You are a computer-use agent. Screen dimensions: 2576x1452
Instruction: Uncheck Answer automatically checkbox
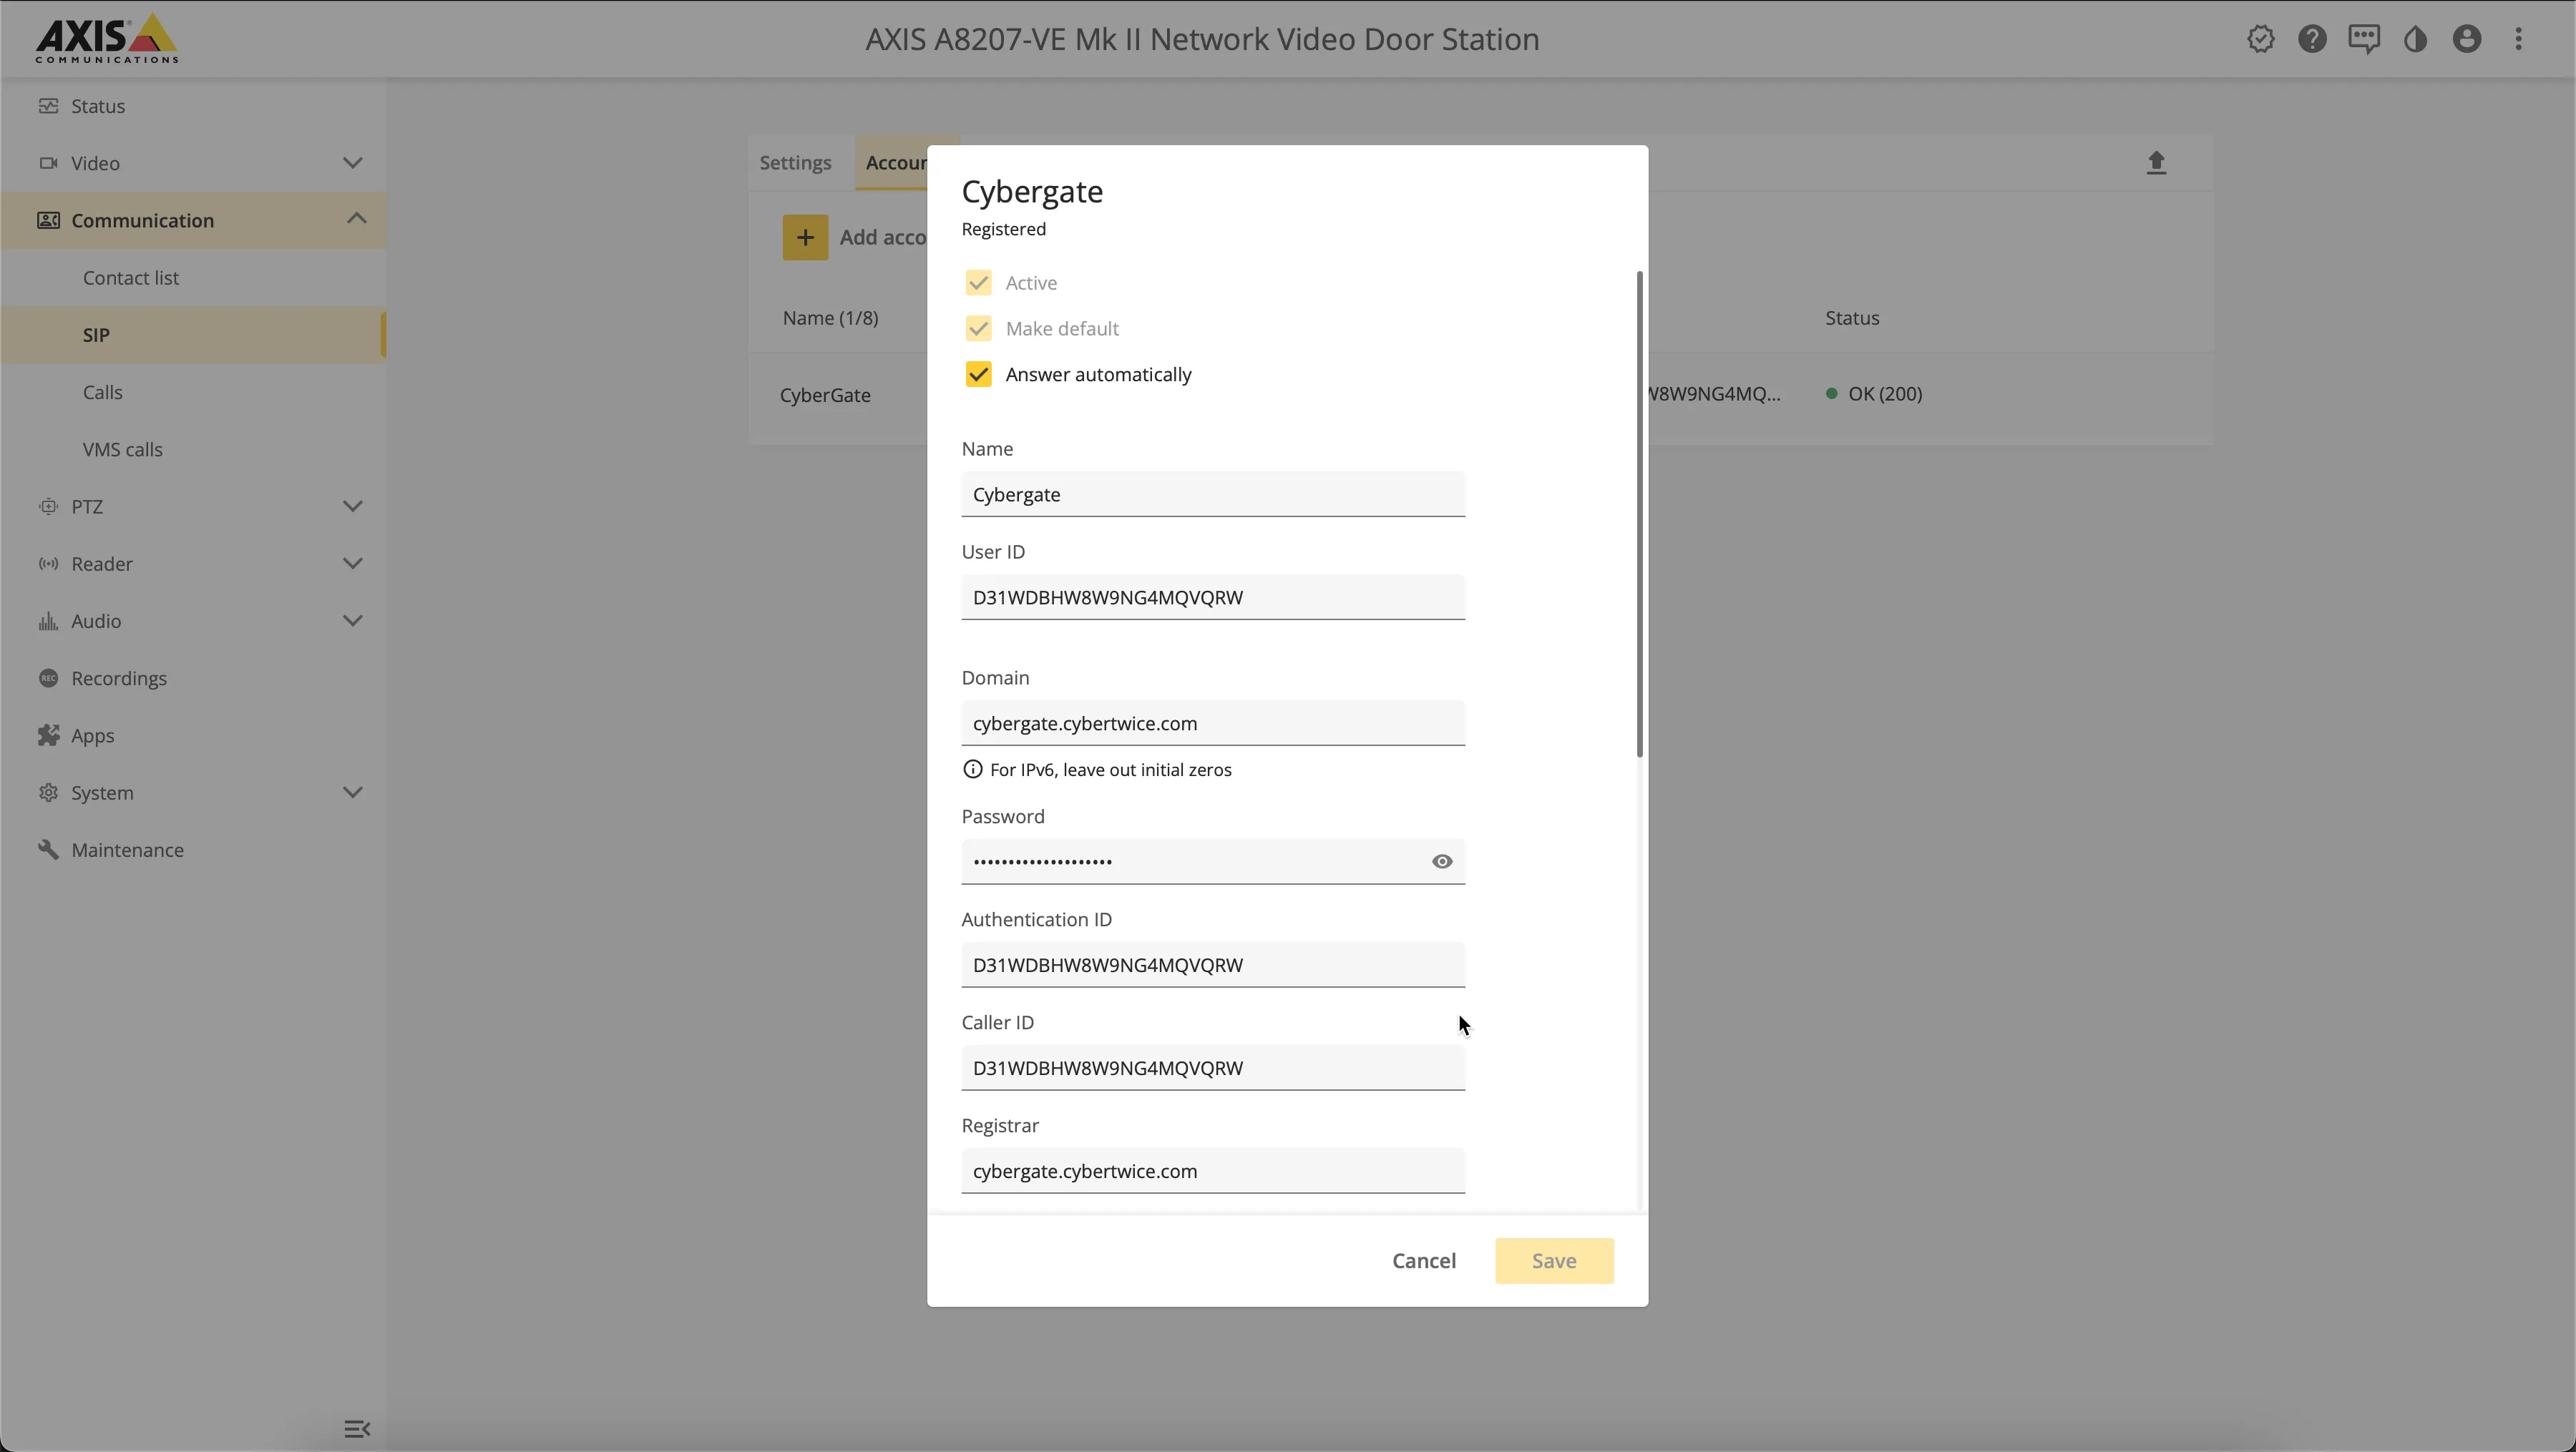tap(978, 375)
